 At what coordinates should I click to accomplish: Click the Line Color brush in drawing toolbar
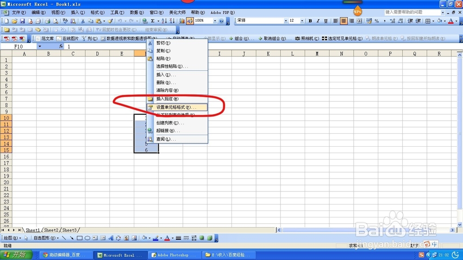coord(156,238)
